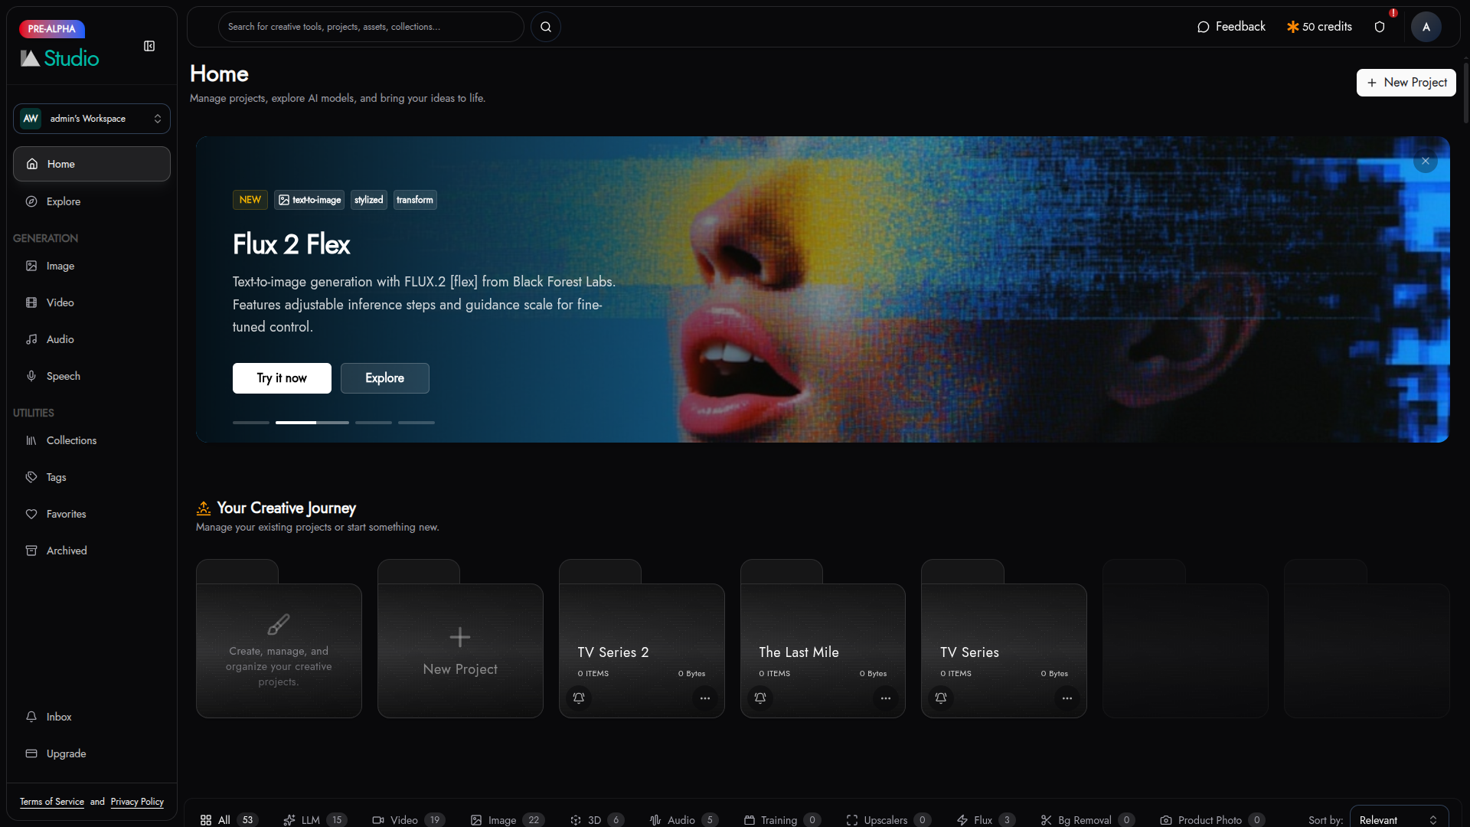Screen dimensions: 1470x827
Task: Select the All filter tab
Action: (228, 819)
